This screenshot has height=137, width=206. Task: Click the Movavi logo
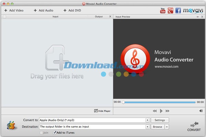coord(193,11)
